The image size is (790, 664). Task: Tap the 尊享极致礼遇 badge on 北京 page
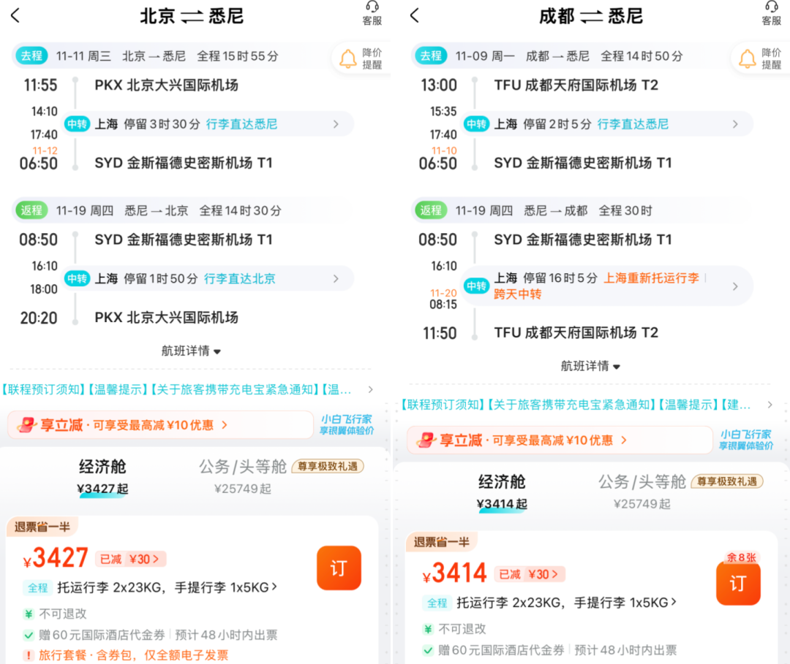328,467
